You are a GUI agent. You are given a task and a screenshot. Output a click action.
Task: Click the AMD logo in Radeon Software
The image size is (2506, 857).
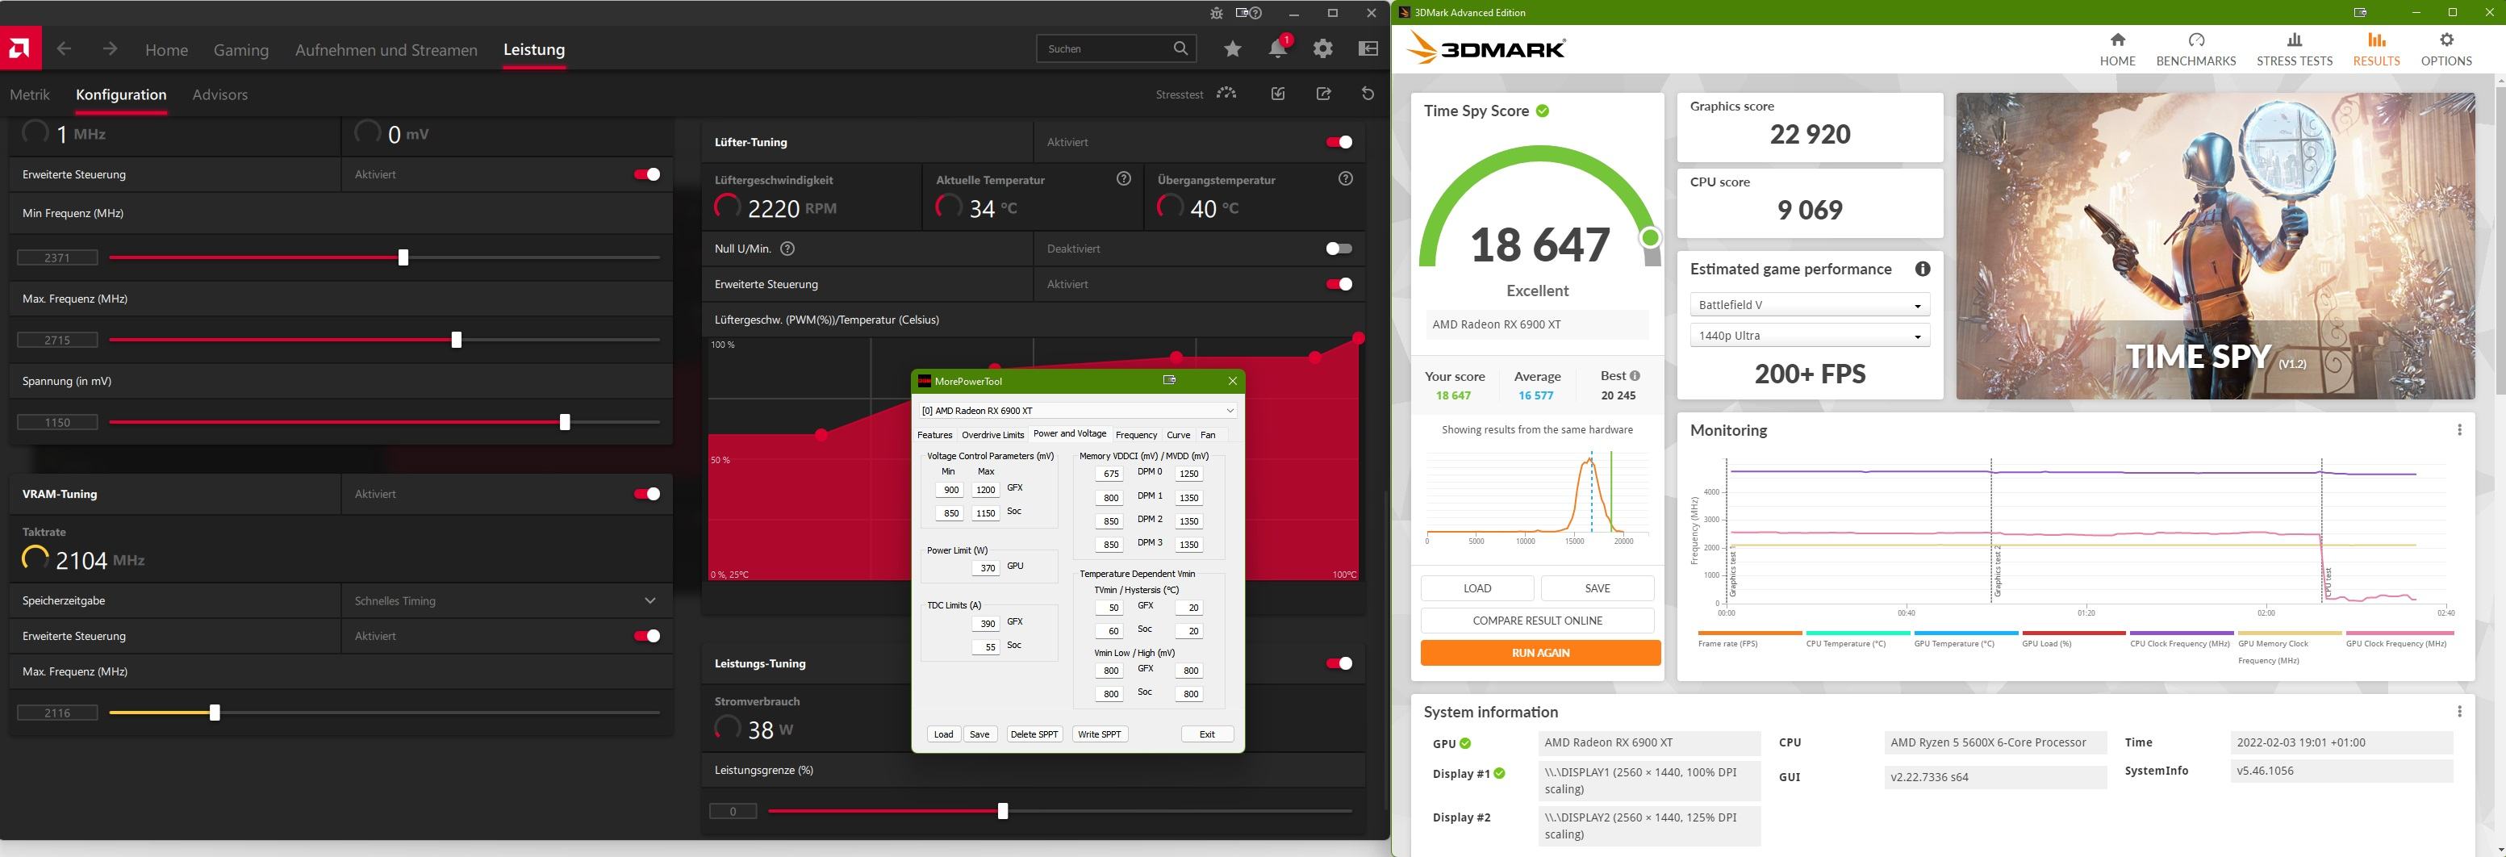pyautogui.click(x=19, y=48)
